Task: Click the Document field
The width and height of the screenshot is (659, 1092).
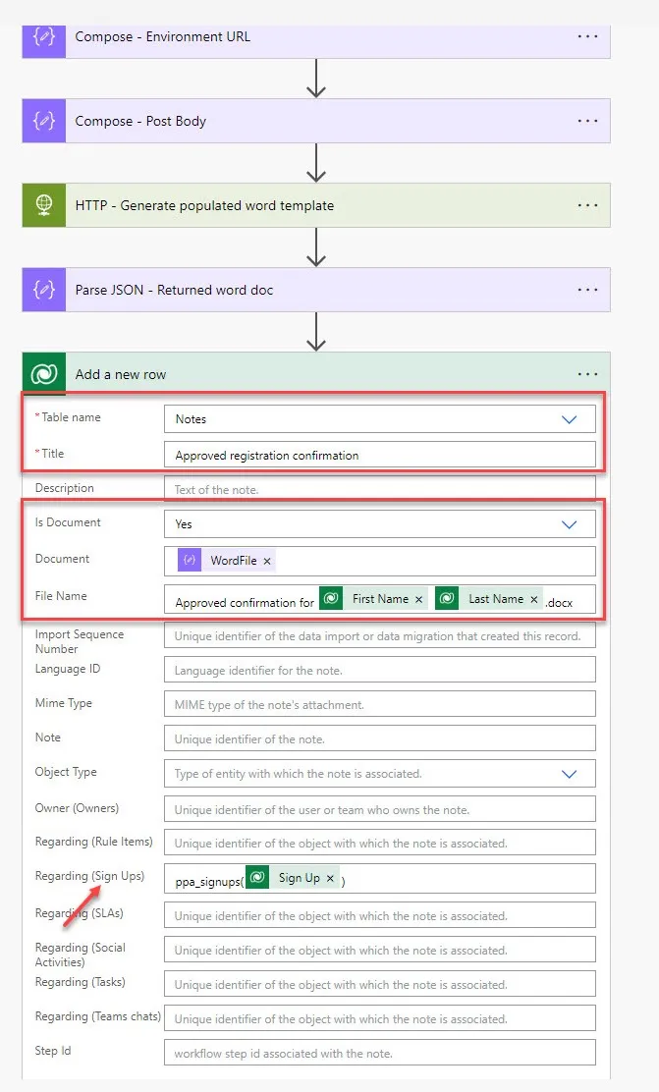Action: pyautogui.click(x=380, y=561)
